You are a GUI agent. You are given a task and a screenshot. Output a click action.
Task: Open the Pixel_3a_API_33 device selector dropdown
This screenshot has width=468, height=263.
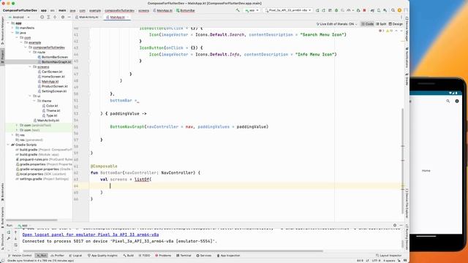point(288,10)
